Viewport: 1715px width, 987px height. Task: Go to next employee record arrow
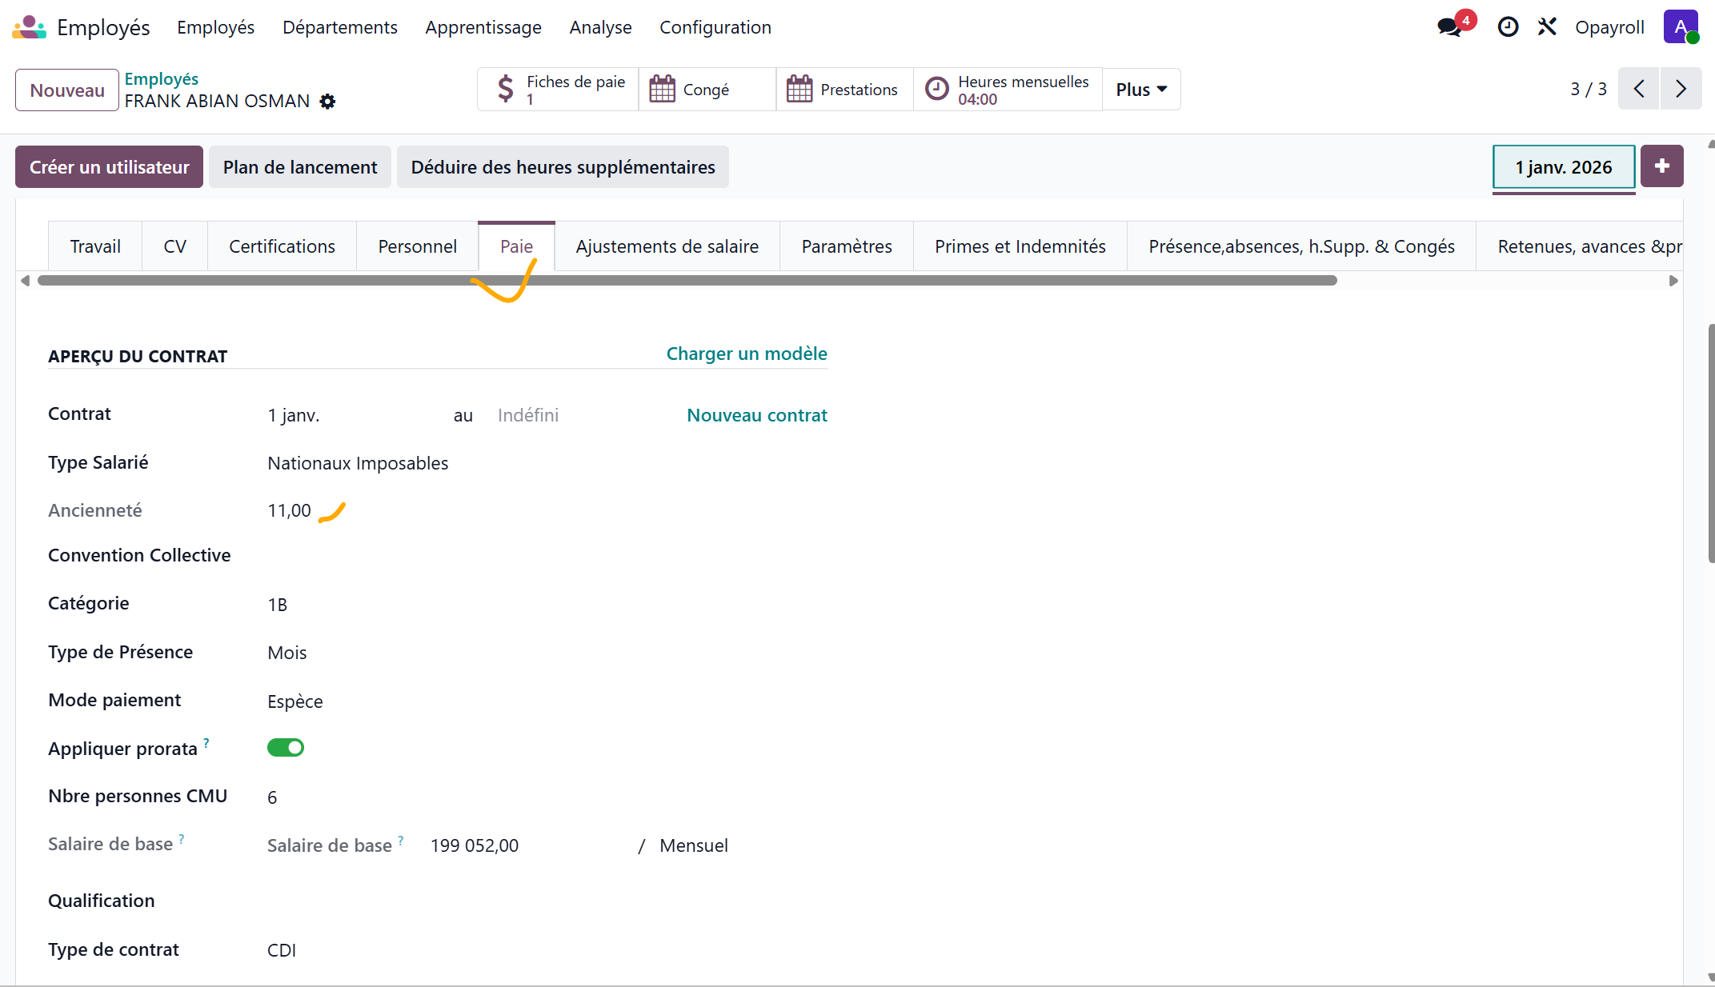click(1681, 89)
